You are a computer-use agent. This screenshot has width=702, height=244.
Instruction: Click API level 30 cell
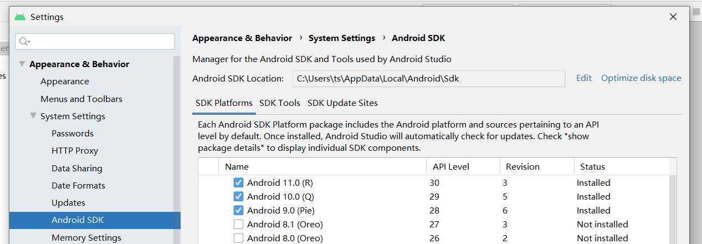click(x=434, y=182)
